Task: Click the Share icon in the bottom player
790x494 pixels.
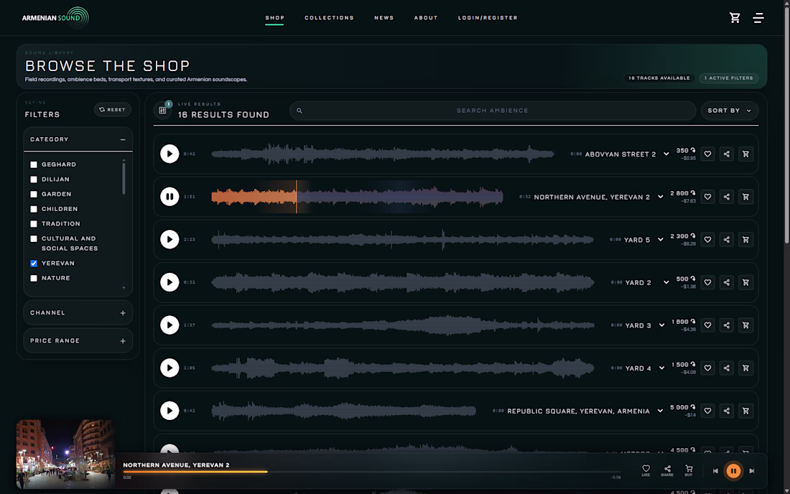Action: tap(667, 470)
